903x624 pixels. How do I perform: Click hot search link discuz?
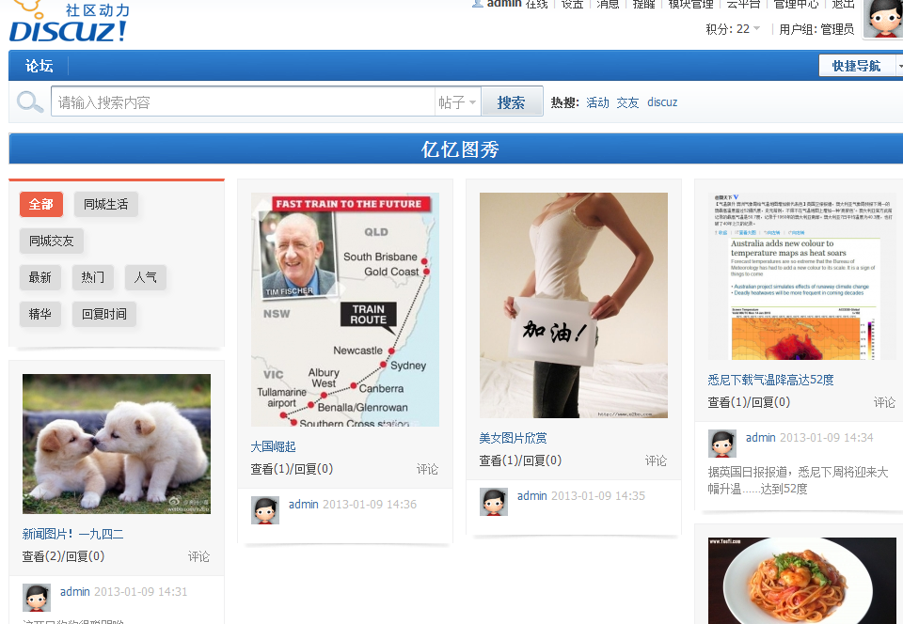click(x=662, y=102)
